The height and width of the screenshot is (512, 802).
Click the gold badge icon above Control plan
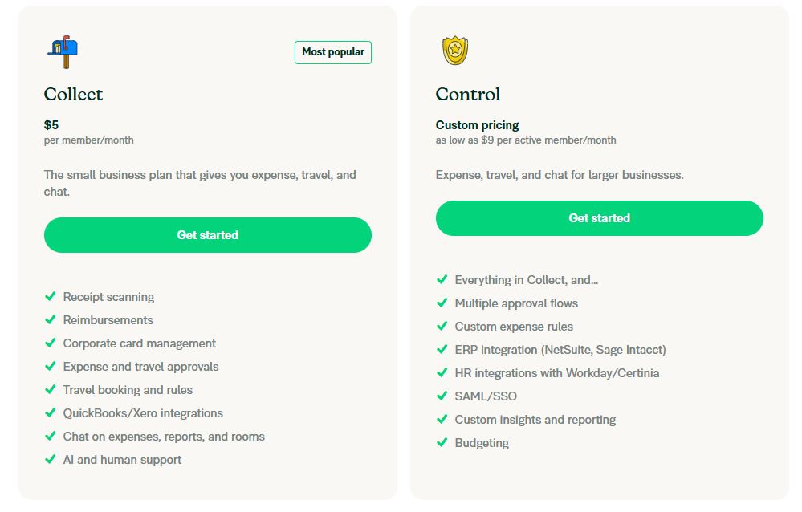(454, 50)
